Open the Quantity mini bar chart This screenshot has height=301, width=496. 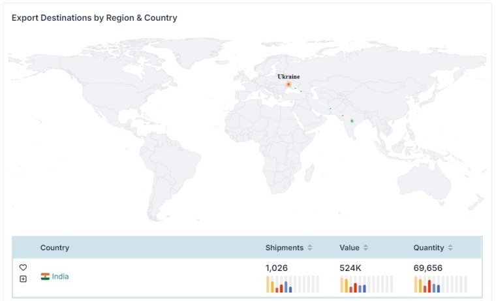[441, 284]
